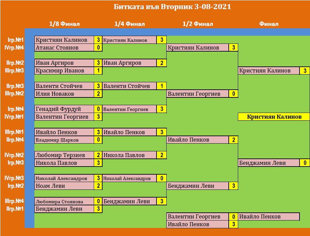Image resolution: width=310 pixels, height=236 pixels.
Task: Click the Илия Новаков name cell
Action: click(64, 94)
